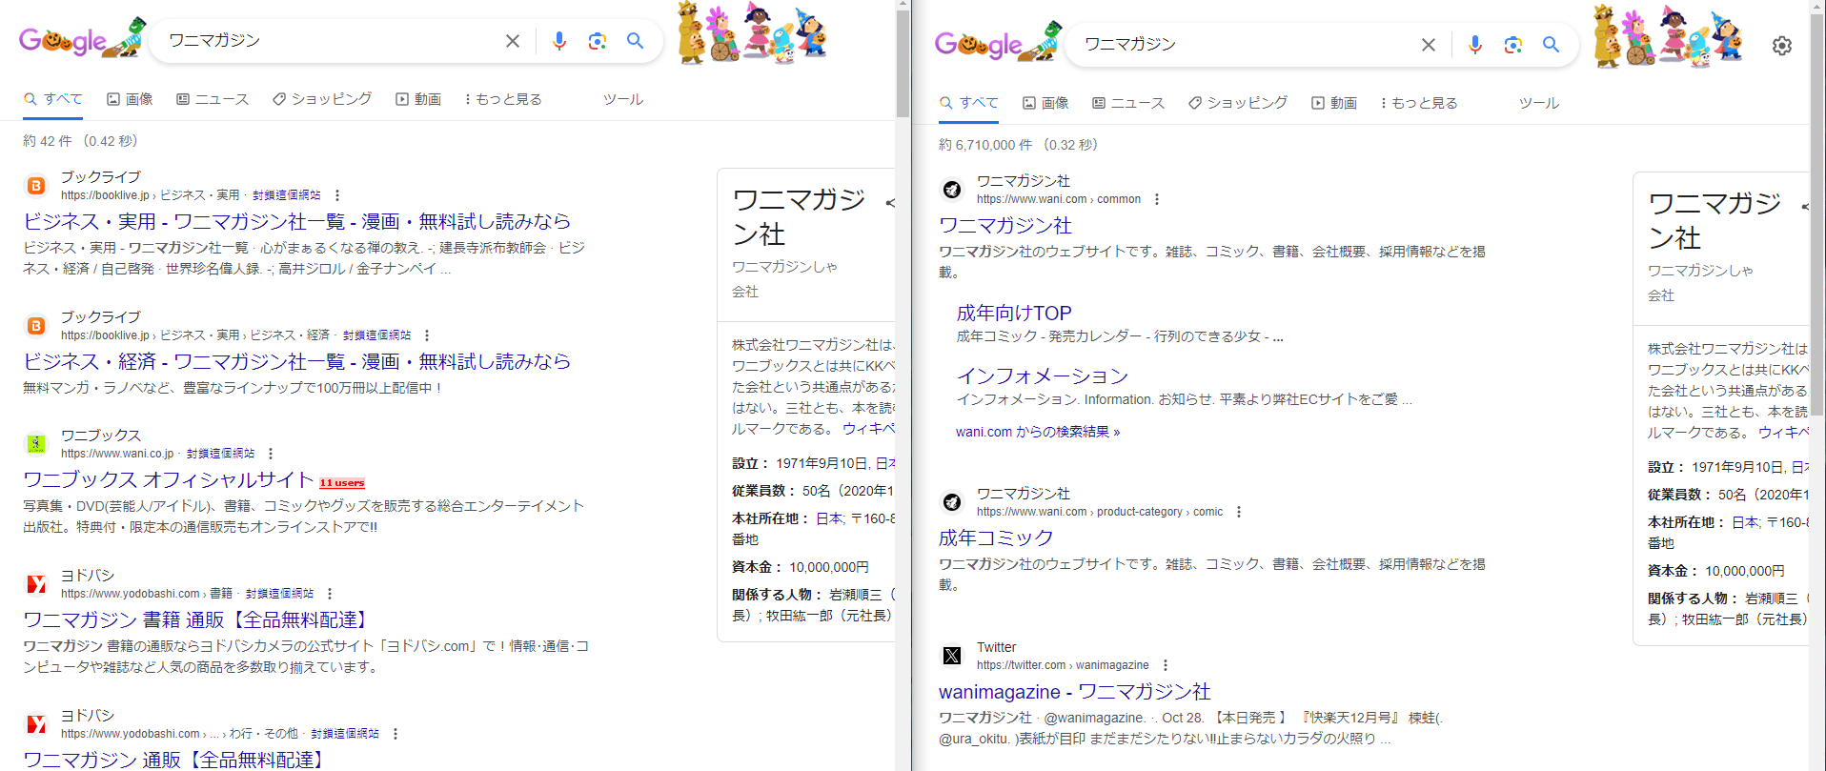
Task: Open more options for ビジネス・経済 BookLive result
Action: 427,335
